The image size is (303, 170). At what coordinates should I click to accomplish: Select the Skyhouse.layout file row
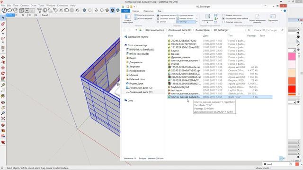tap(220, 87)
